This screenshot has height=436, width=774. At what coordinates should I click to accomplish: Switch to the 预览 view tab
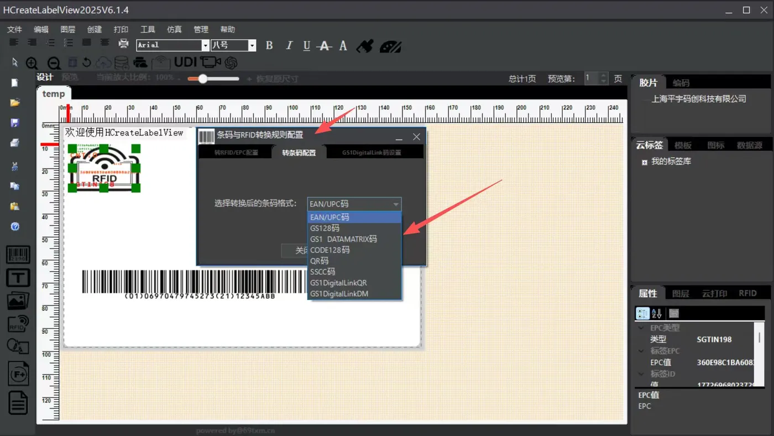click(70, 78)
